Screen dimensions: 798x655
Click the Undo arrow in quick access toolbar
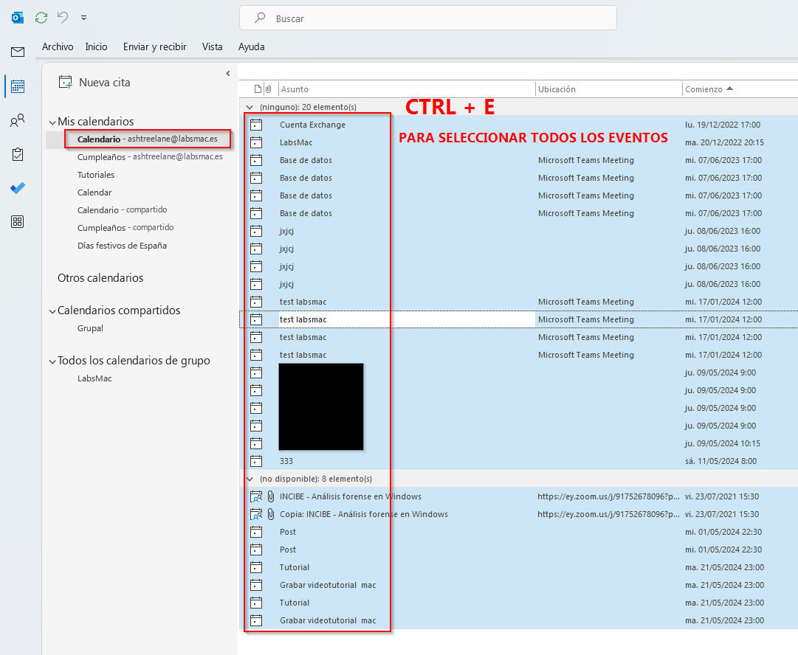pyautogui.click(x=63, y=17)
